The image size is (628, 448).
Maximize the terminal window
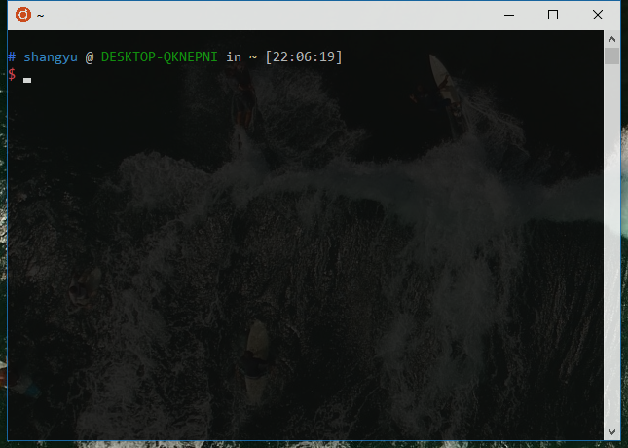553,15
